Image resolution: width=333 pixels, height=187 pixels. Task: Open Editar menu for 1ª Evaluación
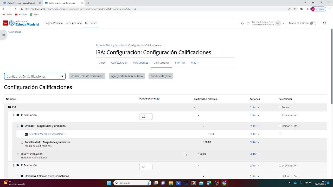[x=254, y=115]
